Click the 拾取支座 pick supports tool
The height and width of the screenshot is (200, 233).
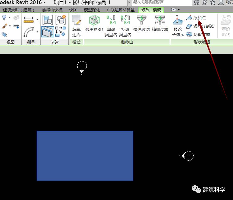198,35
